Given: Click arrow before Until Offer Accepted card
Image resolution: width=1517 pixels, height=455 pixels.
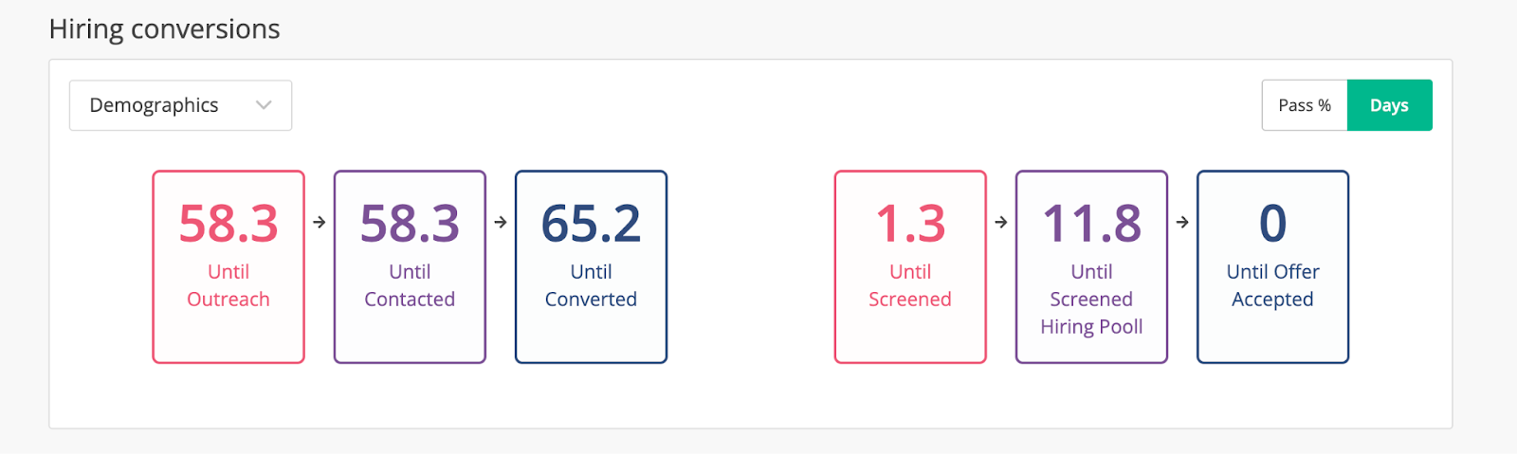Looking at the screenshot, I should click(x=1182, y=222).
